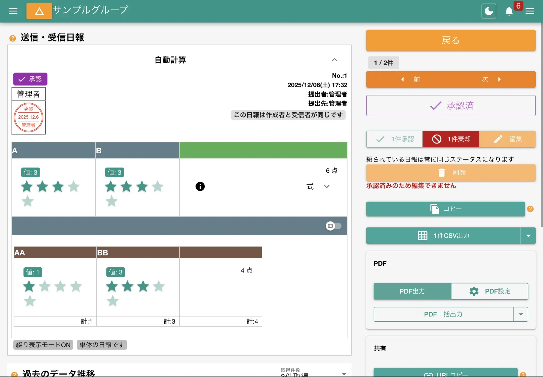Collapse the 自動計算 panel with its chevron
Image resolution: width=543 pixels, height=377 pixels.
click(x=335, y=60)
